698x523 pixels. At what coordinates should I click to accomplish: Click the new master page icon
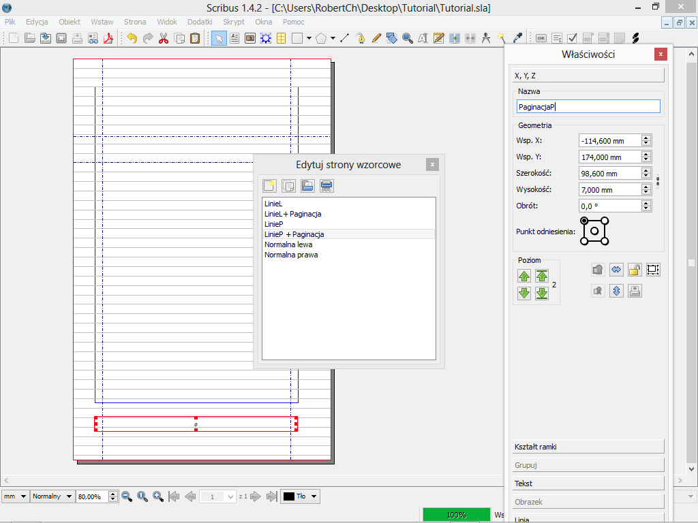(x=269, y=185)
